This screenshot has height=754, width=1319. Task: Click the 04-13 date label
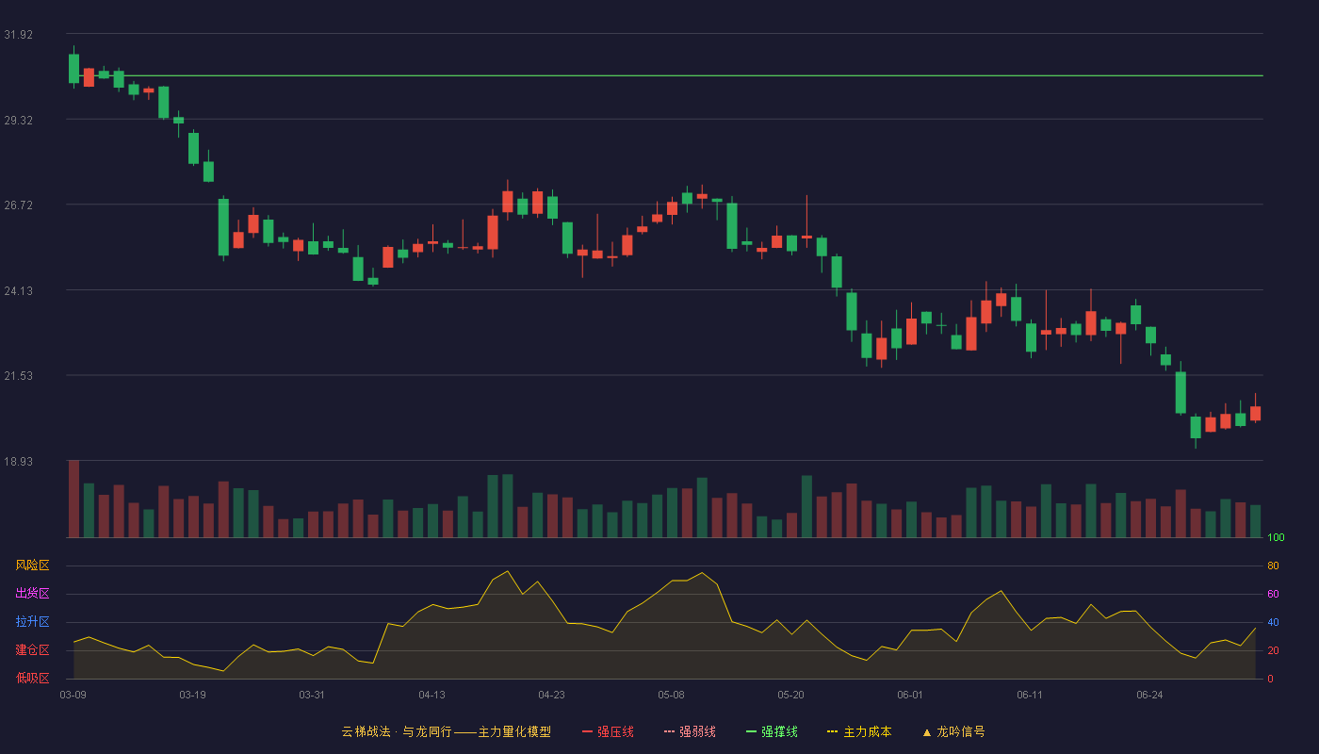point(432,695)
